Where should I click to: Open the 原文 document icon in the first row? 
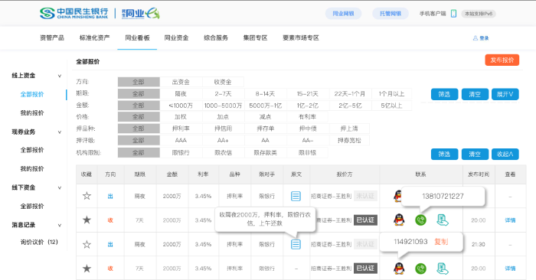point(296,196)
